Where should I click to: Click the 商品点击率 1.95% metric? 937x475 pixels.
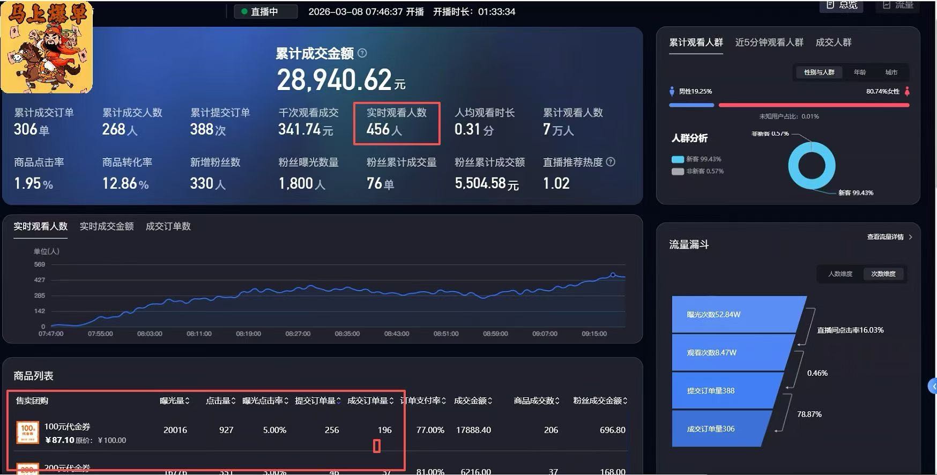coord(39,174)
